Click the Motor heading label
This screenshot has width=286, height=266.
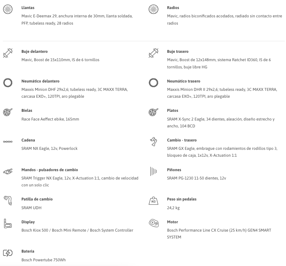tap(172, 222)
